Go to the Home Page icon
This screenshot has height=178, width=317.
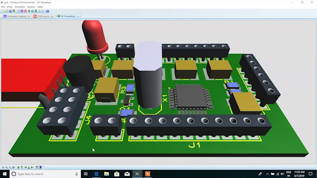[18, 11]
